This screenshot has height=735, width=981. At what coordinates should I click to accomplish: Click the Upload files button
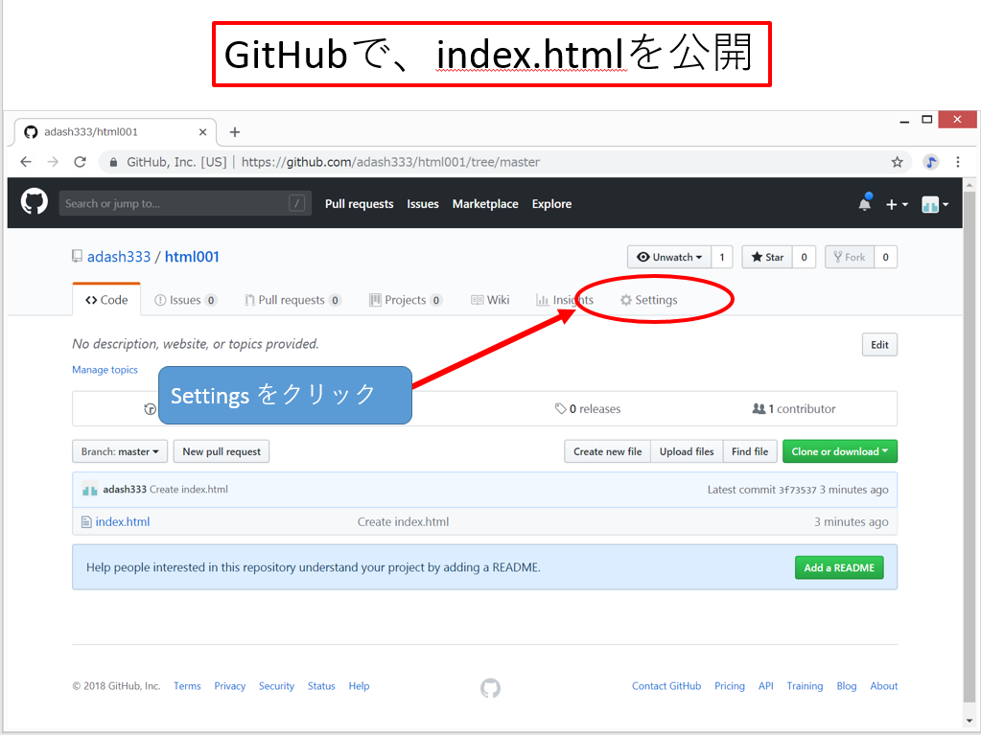tap(686, 451)
